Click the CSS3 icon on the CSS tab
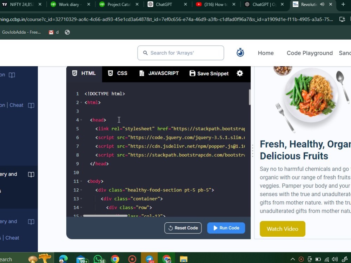This screenshot has width=351, height=263. (x=110, y=73)
